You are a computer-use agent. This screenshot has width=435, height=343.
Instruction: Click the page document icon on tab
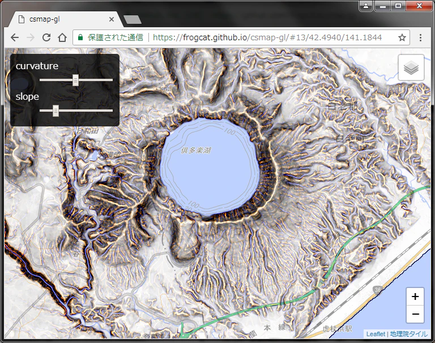[x=22, y=19]
